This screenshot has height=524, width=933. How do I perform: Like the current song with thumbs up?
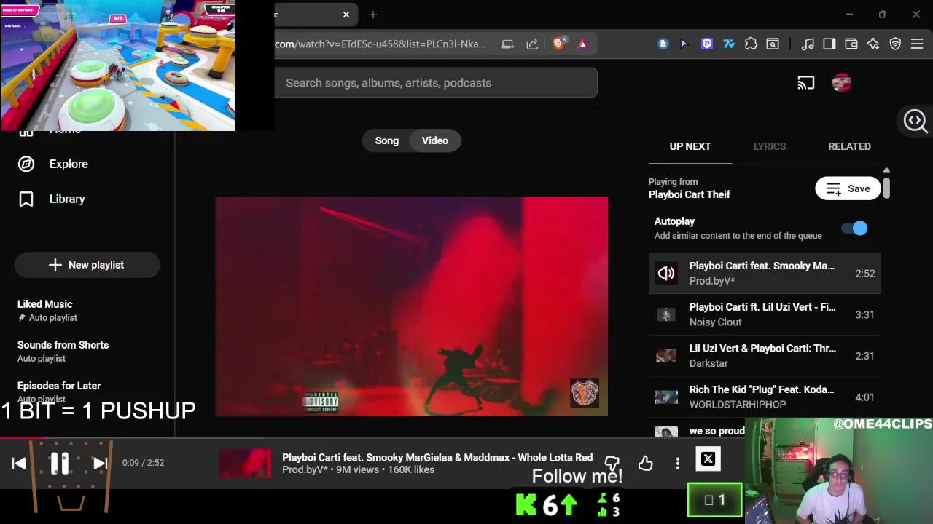point(646,463)
